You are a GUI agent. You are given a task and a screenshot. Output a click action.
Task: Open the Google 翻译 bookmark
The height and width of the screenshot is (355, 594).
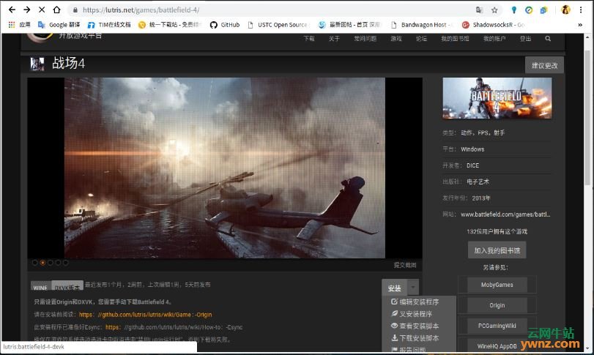[x=59, y=25]
